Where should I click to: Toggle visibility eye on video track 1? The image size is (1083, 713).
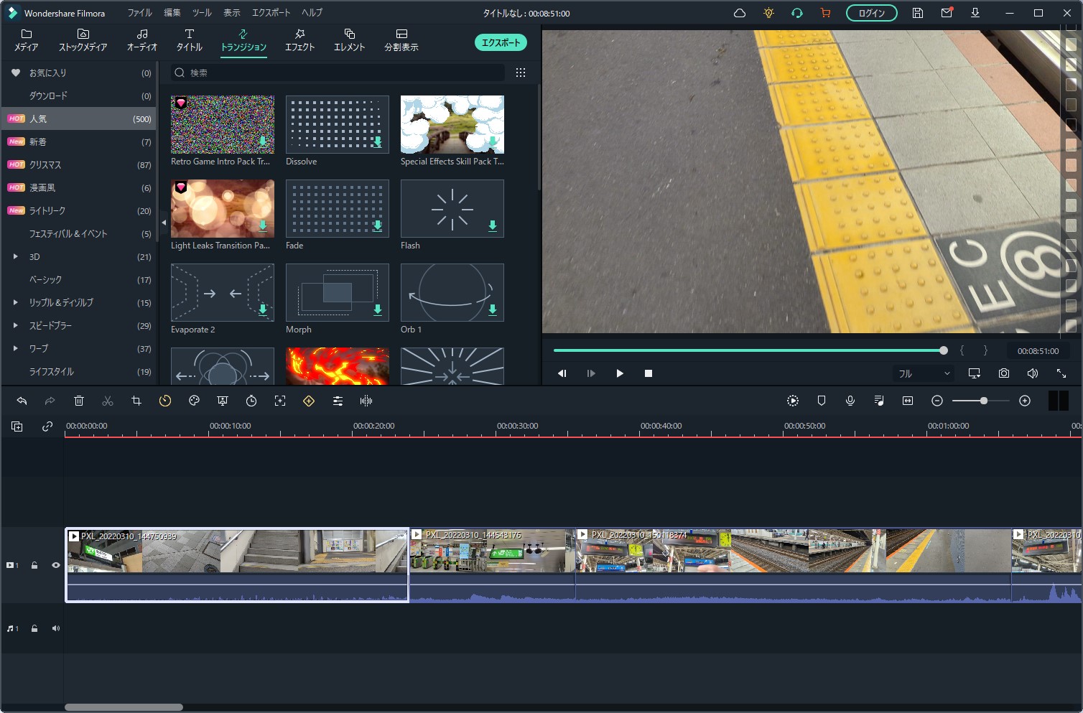coord(56,565)
